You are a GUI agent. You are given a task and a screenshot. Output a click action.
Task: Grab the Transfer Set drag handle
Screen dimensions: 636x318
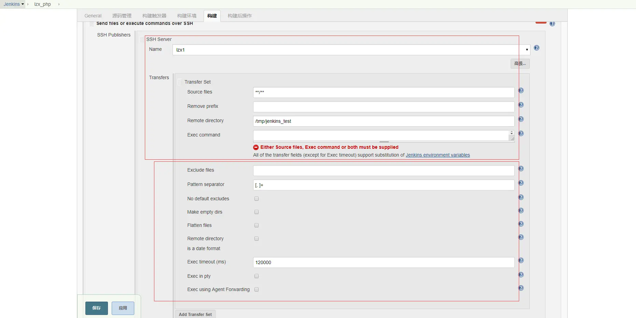[180, 82]
